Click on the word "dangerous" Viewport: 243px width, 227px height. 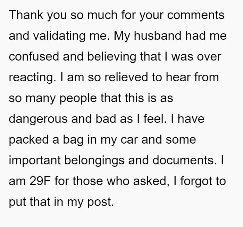click(x=38, y=119)
